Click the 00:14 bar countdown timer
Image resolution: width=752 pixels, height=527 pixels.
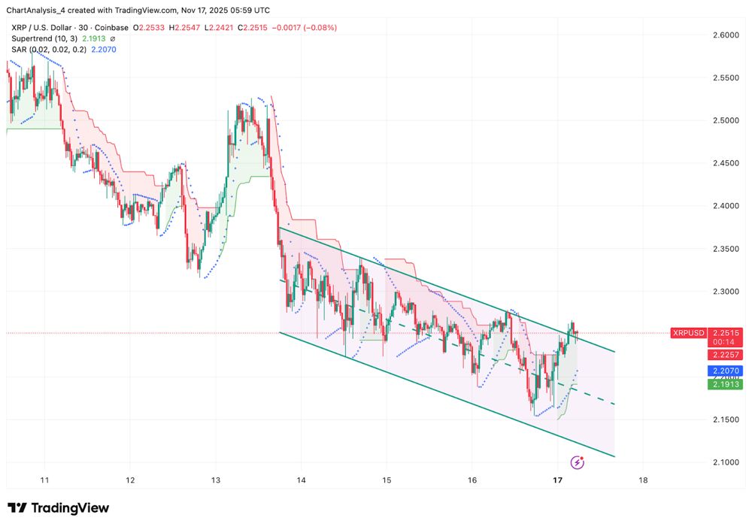(724, 341)
